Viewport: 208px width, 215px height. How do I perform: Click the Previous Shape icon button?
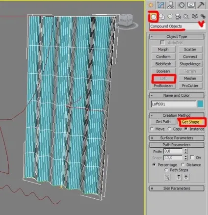(x=179, y=178)
